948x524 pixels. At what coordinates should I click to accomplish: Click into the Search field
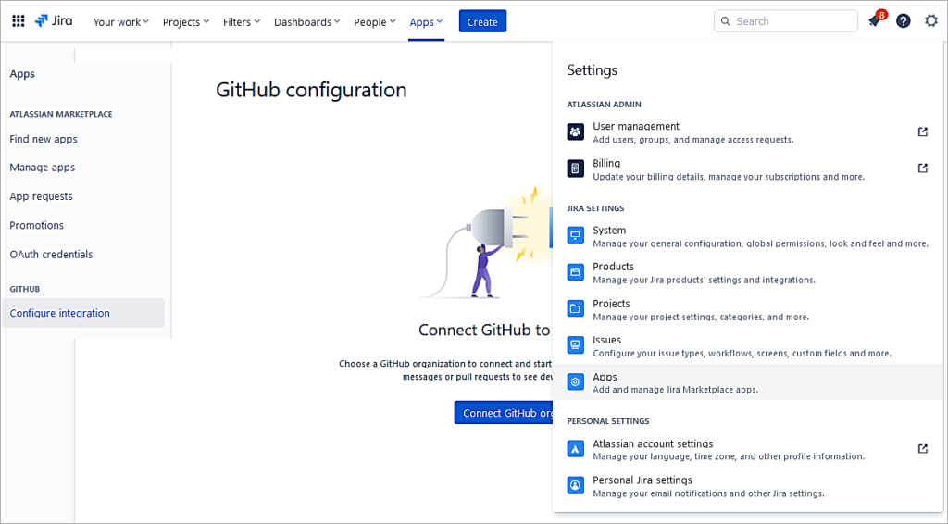792,21
